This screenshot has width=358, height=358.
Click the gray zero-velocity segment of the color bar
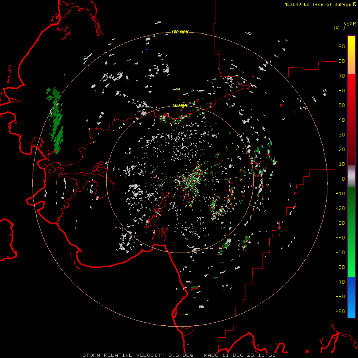tap(351, 176)
